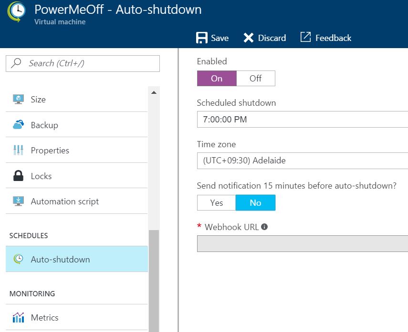This screenshot has width=408, height=332.
Task: Click the Webhook URL info icon
Action: 264,227
